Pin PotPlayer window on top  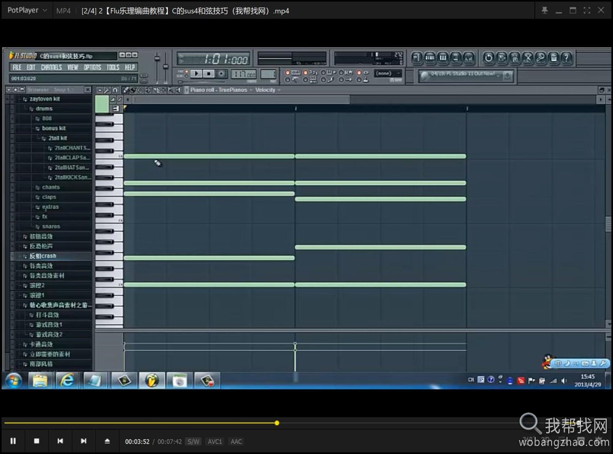pyautogui.click(x=544, y=10)
